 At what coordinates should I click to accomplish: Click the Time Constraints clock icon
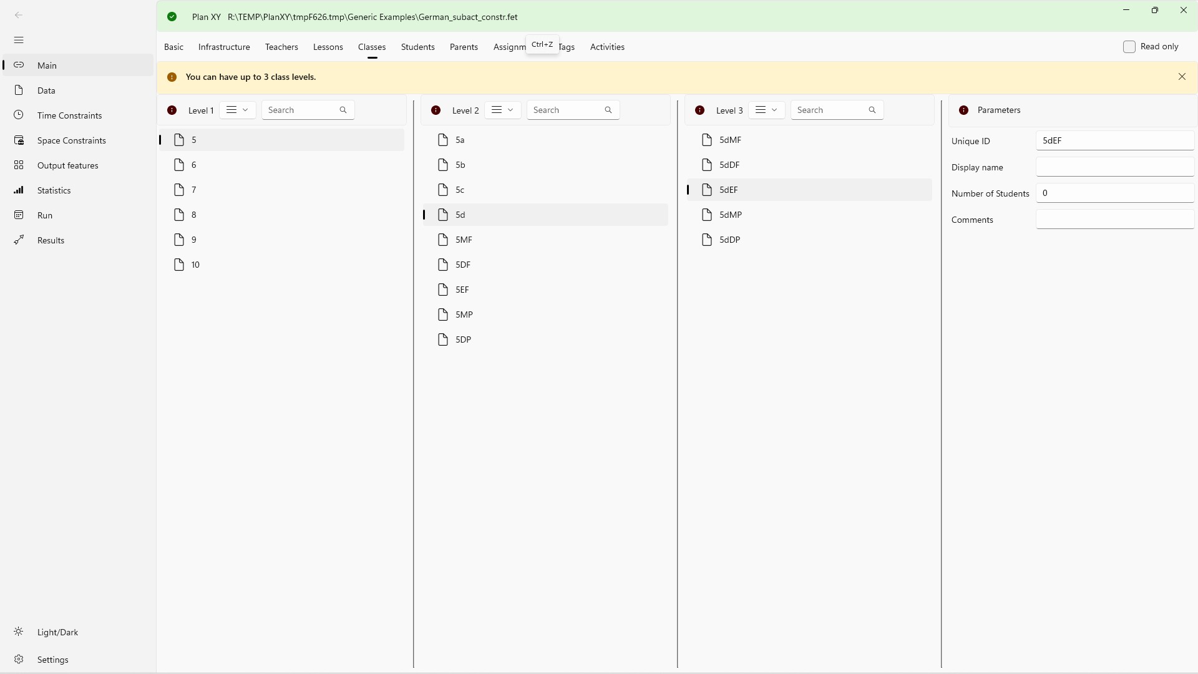coord(19,115)
